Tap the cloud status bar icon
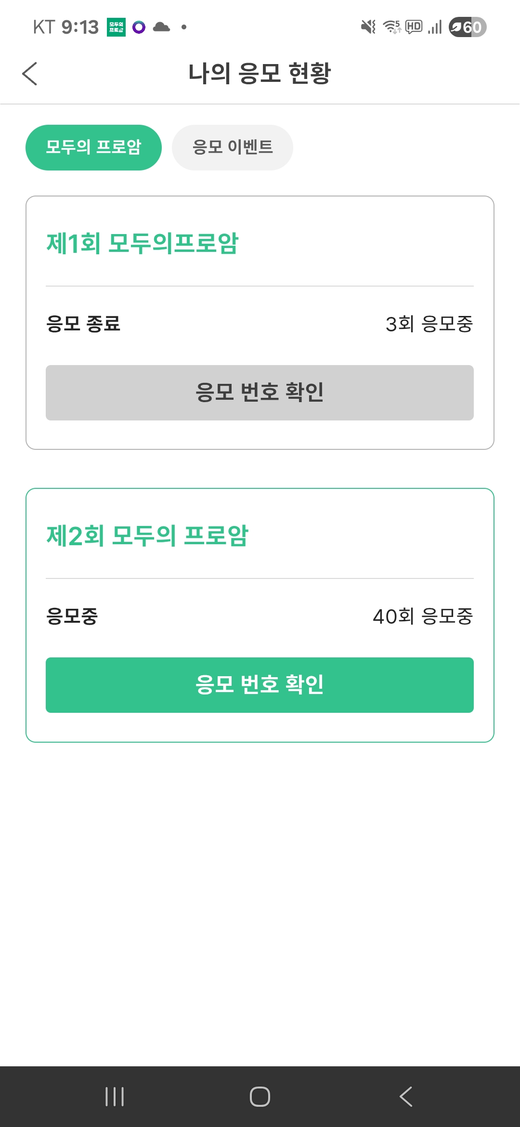Image resolution: width=520 pixels, height=1127 pixels. click(161, 27)
